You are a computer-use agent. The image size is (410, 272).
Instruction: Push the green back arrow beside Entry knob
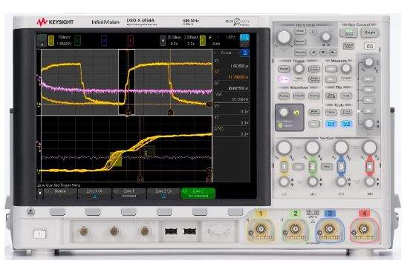(296, 113)
